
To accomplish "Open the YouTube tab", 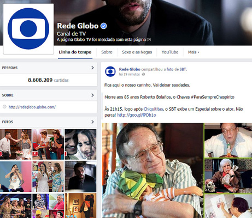I will [x=170, y=52].
